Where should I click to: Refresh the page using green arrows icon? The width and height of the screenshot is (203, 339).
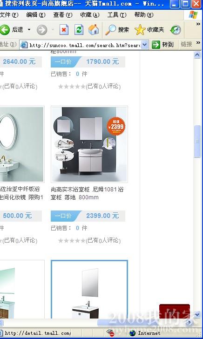click(x=79, y=30)
